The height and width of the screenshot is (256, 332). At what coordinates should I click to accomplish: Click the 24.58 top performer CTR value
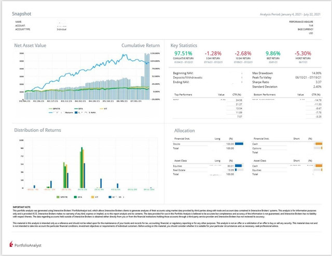[x=239, y=100]
